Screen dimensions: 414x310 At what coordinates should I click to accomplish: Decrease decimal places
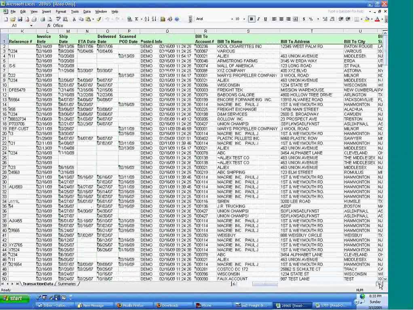332,19
